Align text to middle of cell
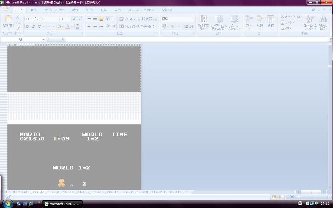This screenshot has height=208, width=333. pyautogui.click(x=95, y=19)
